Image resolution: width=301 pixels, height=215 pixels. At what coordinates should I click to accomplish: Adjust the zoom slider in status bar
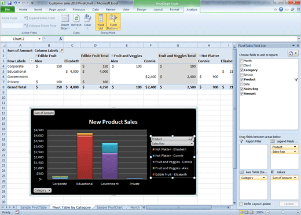pos(283,212)
